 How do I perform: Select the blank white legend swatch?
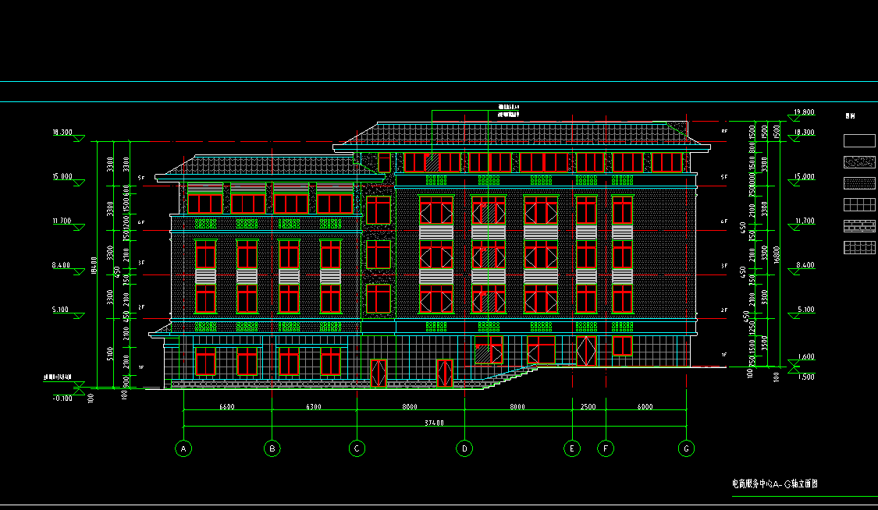[x=859, y=140]
